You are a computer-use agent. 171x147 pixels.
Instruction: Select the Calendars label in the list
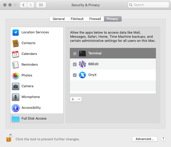click(29, 54)
